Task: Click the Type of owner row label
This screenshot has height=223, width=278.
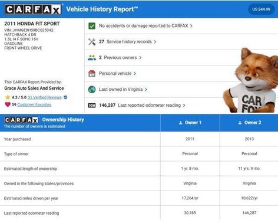Action: [x=16, y=154]
